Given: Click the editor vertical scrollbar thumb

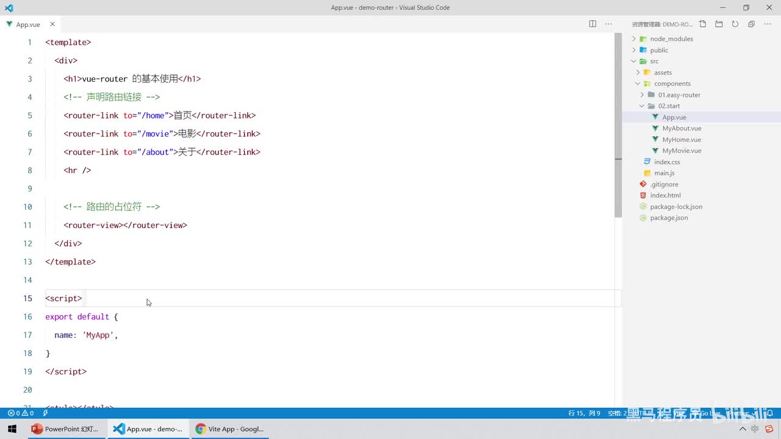Looking at the screenshot, I should [618, 125].
